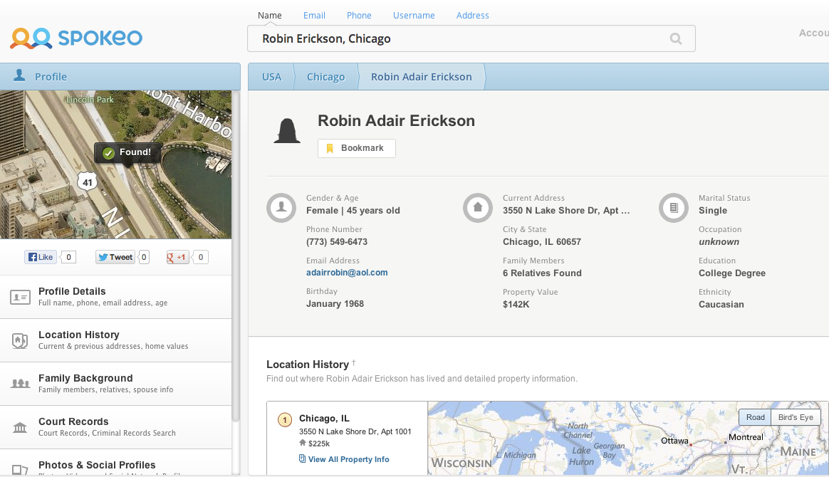Switch map to Road view

[x=755, y=417]
